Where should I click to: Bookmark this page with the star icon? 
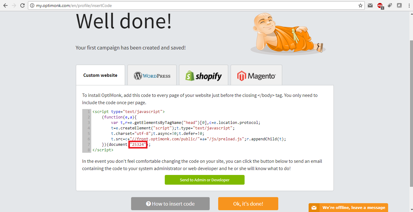361,5
